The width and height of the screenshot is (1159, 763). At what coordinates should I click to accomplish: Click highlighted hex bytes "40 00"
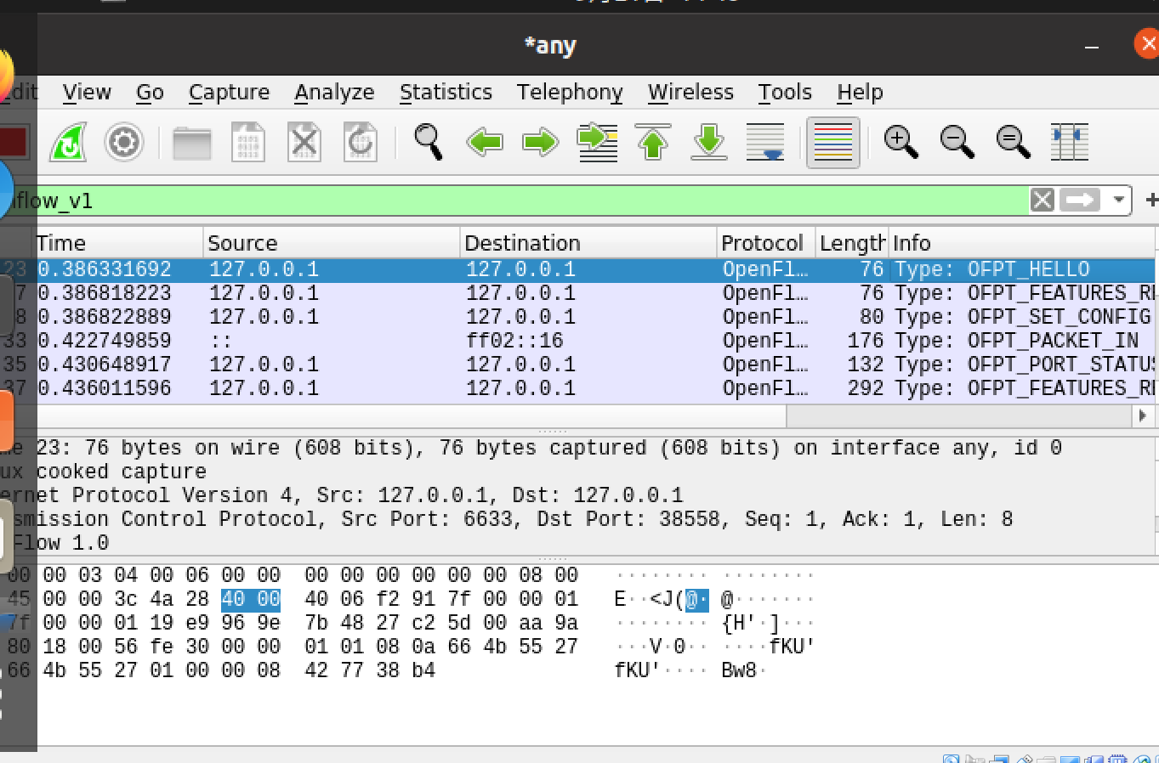click(x=251, y=599)
